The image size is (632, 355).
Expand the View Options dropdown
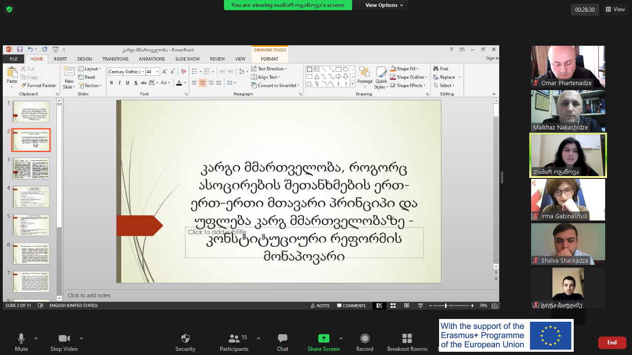coord(384,5)
